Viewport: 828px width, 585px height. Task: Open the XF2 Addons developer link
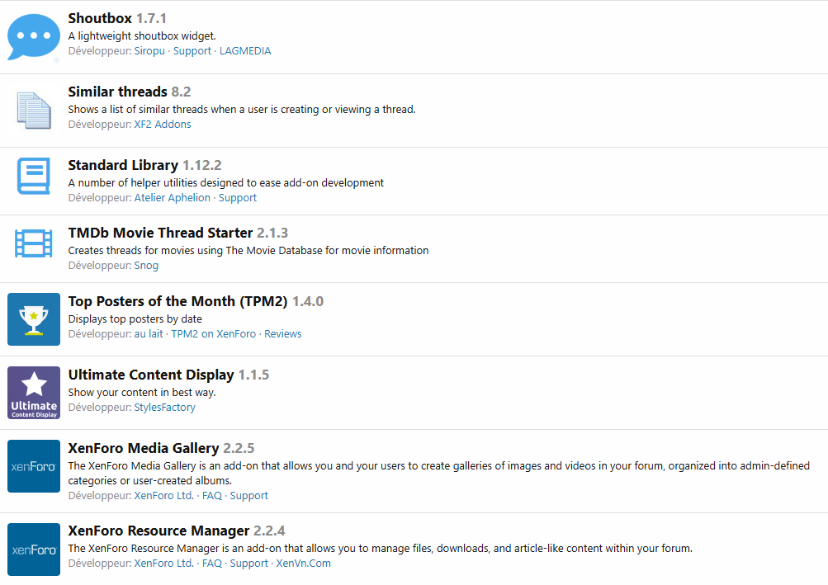[163, 125]
